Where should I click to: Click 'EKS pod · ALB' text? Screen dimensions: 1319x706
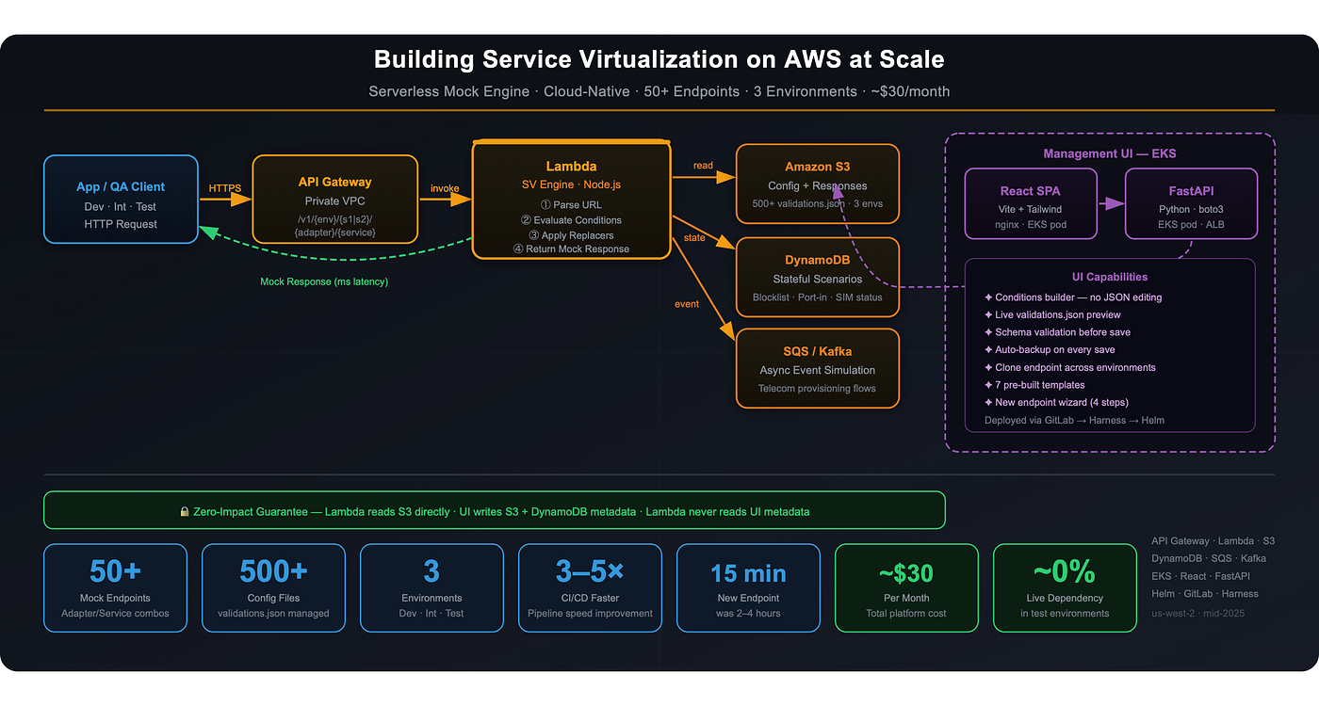coord(1192,225)
